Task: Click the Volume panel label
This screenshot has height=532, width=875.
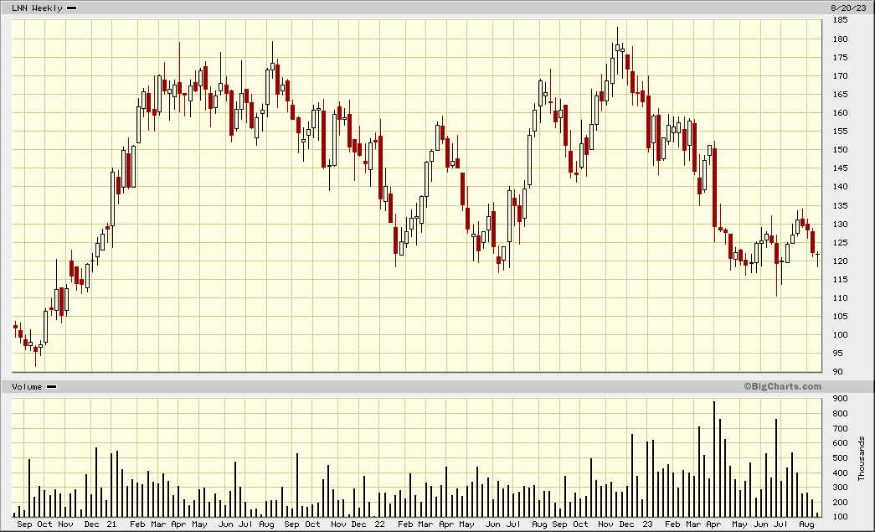Action: tap(27, 386)
